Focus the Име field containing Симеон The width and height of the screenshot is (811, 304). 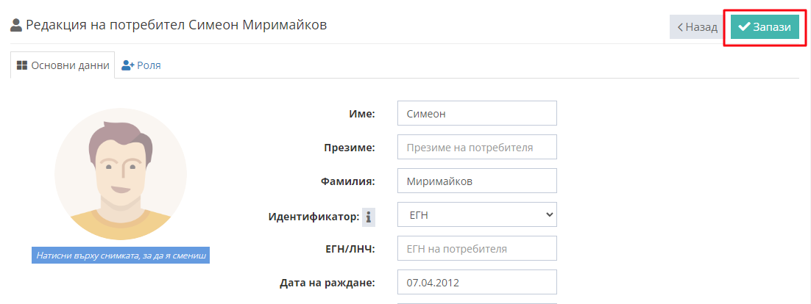pos(477,113)
